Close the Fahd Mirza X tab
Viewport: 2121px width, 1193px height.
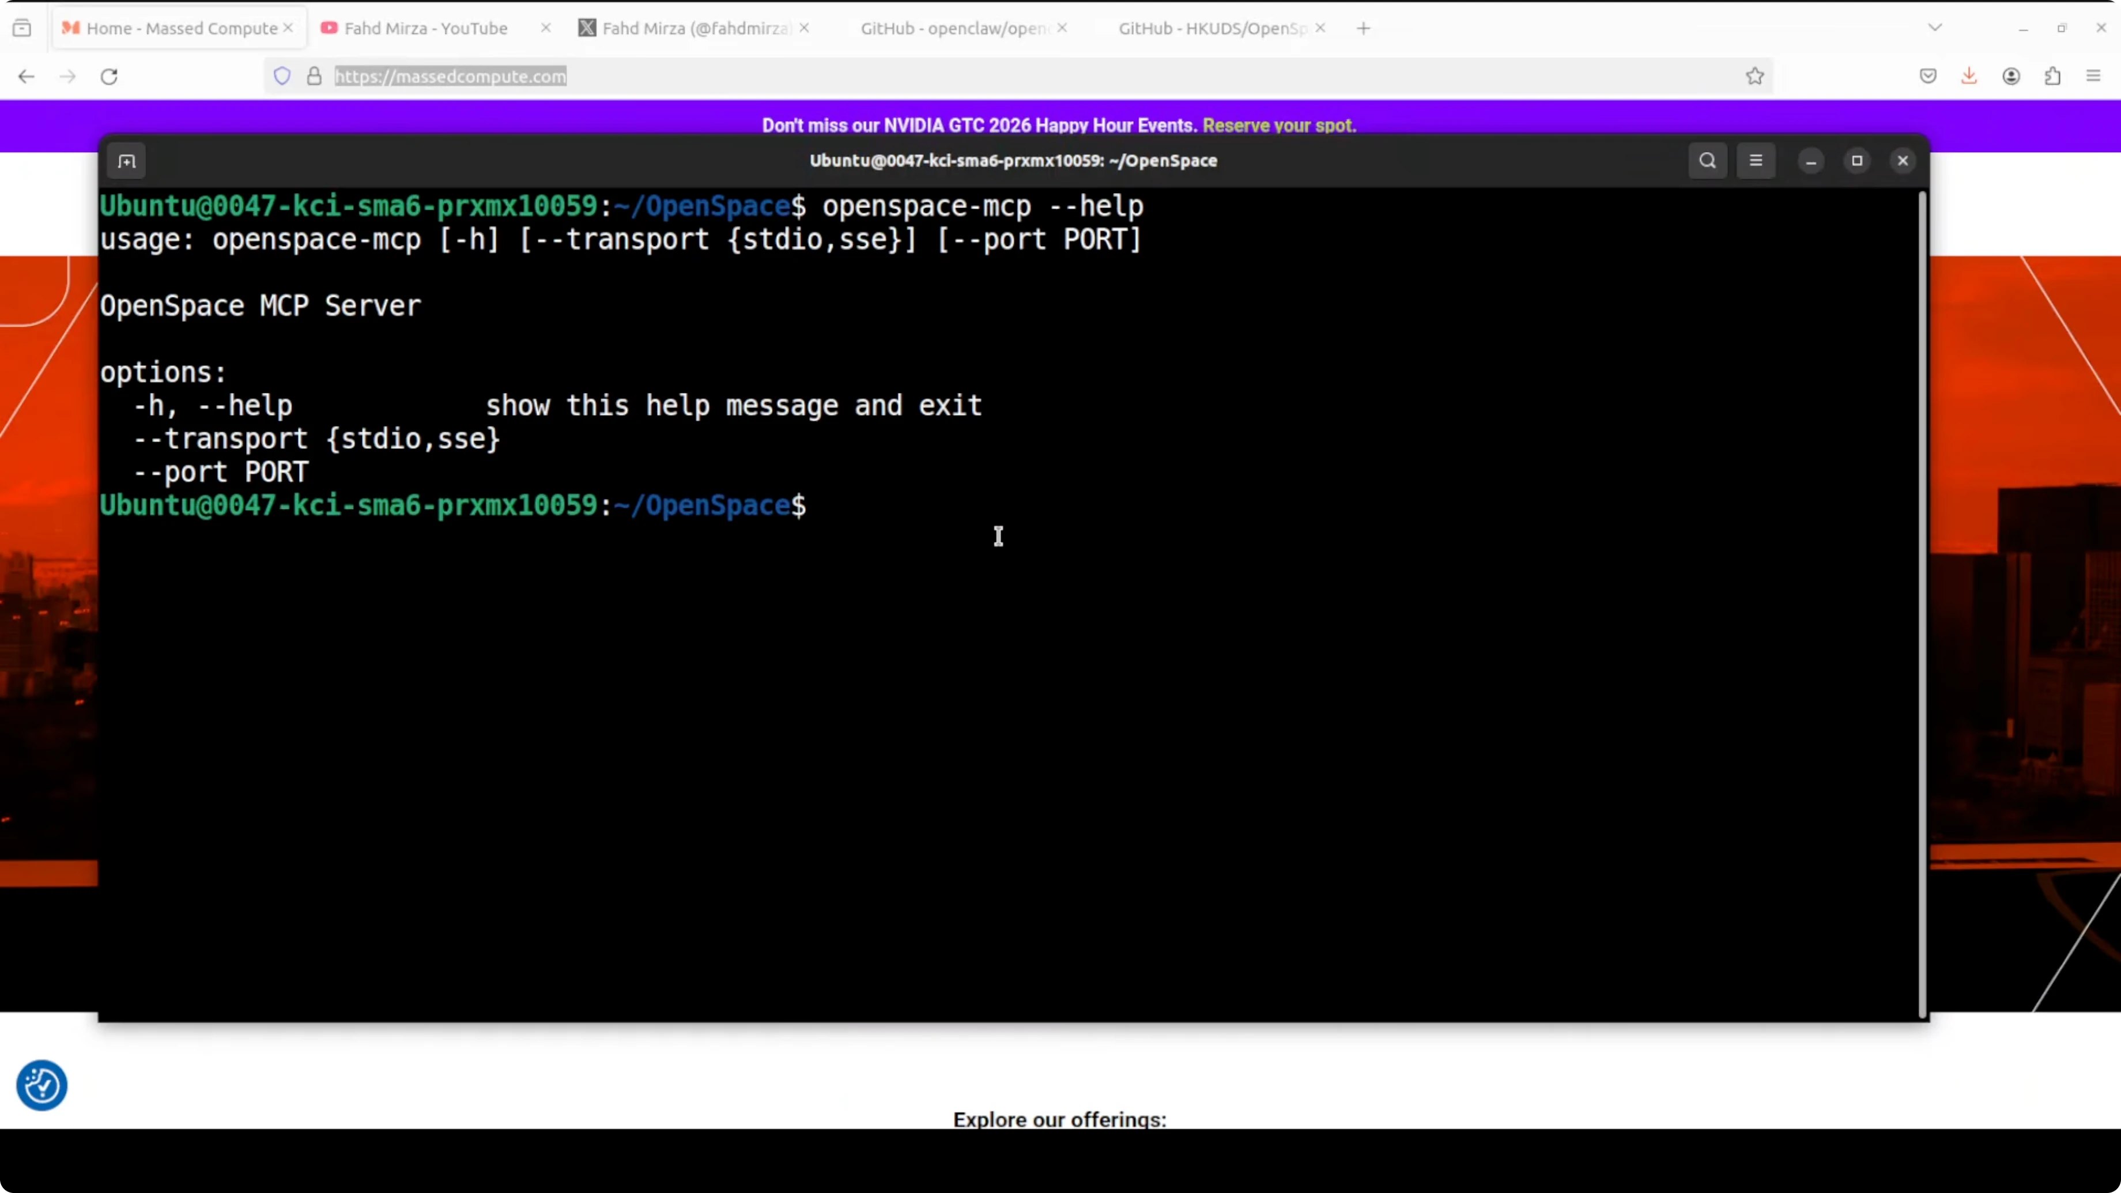coord(805,28)
